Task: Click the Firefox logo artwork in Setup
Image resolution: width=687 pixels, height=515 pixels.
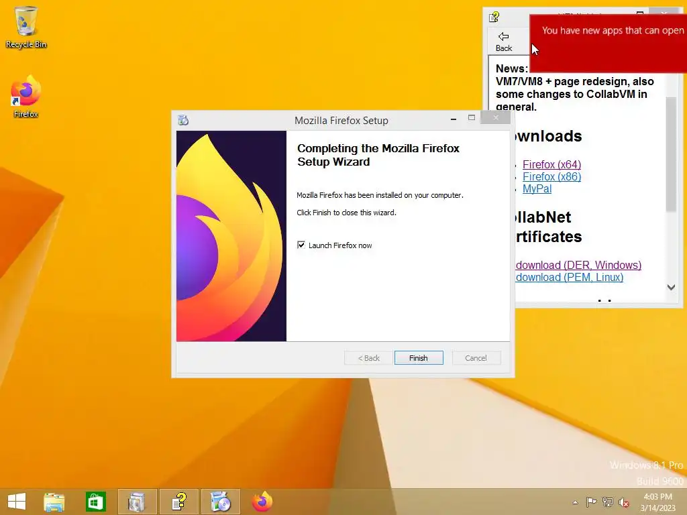Action: click(231, 236)
